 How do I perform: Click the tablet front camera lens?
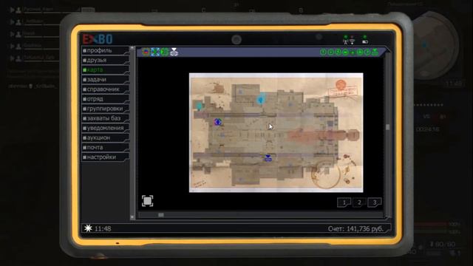[236, 39]
